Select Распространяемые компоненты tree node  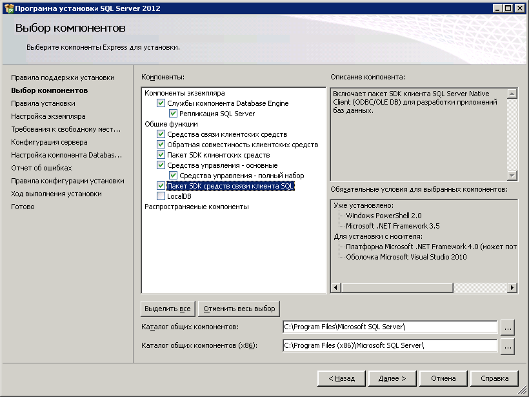196,207
